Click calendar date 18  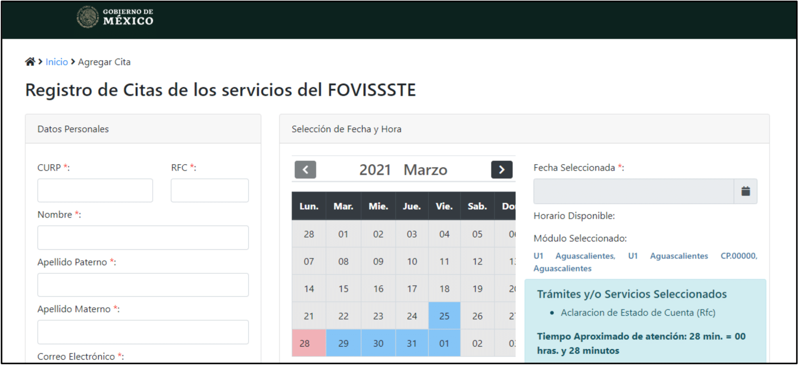pos(444,288)
